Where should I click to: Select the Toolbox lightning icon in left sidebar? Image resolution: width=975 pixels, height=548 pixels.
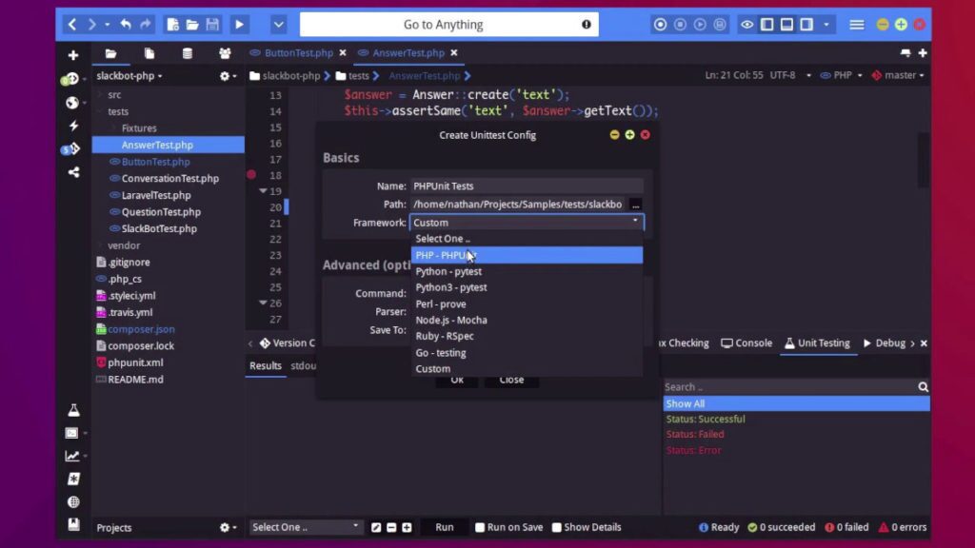(x=74, y=125)
